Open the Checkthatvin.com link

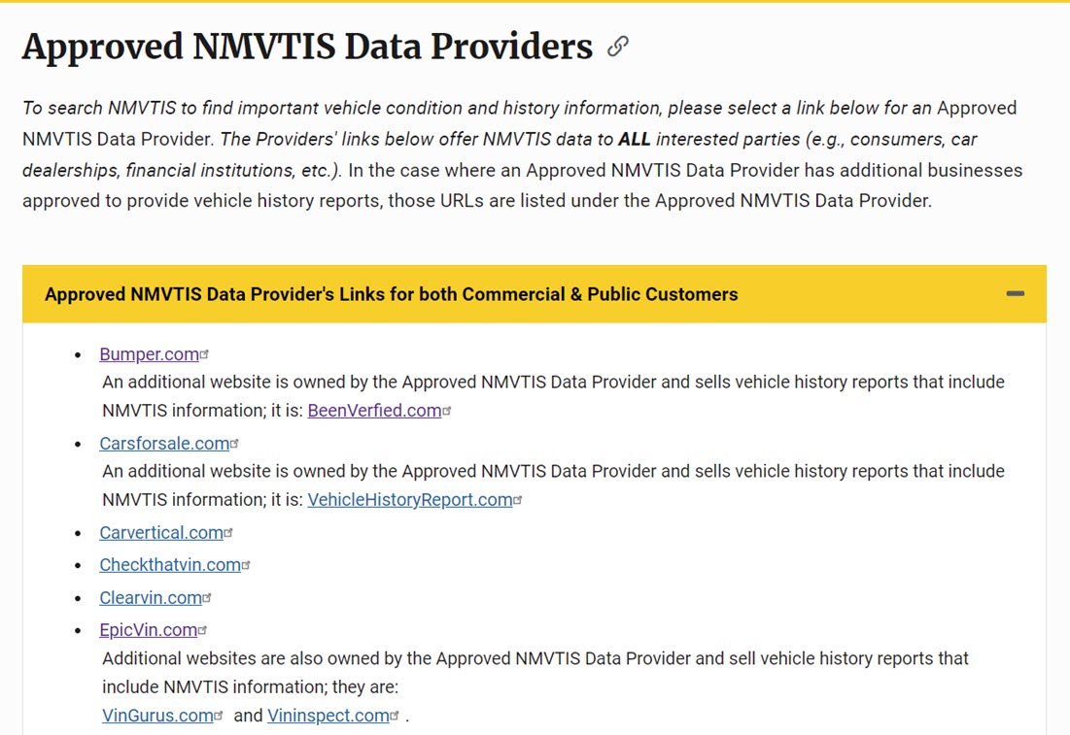tap(169, 565)
